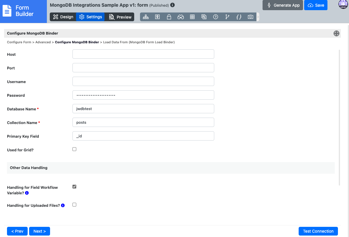349x237 pixels.
Task: Click the Configure MongoDB Binder breadcrumb
Action: 77,42
